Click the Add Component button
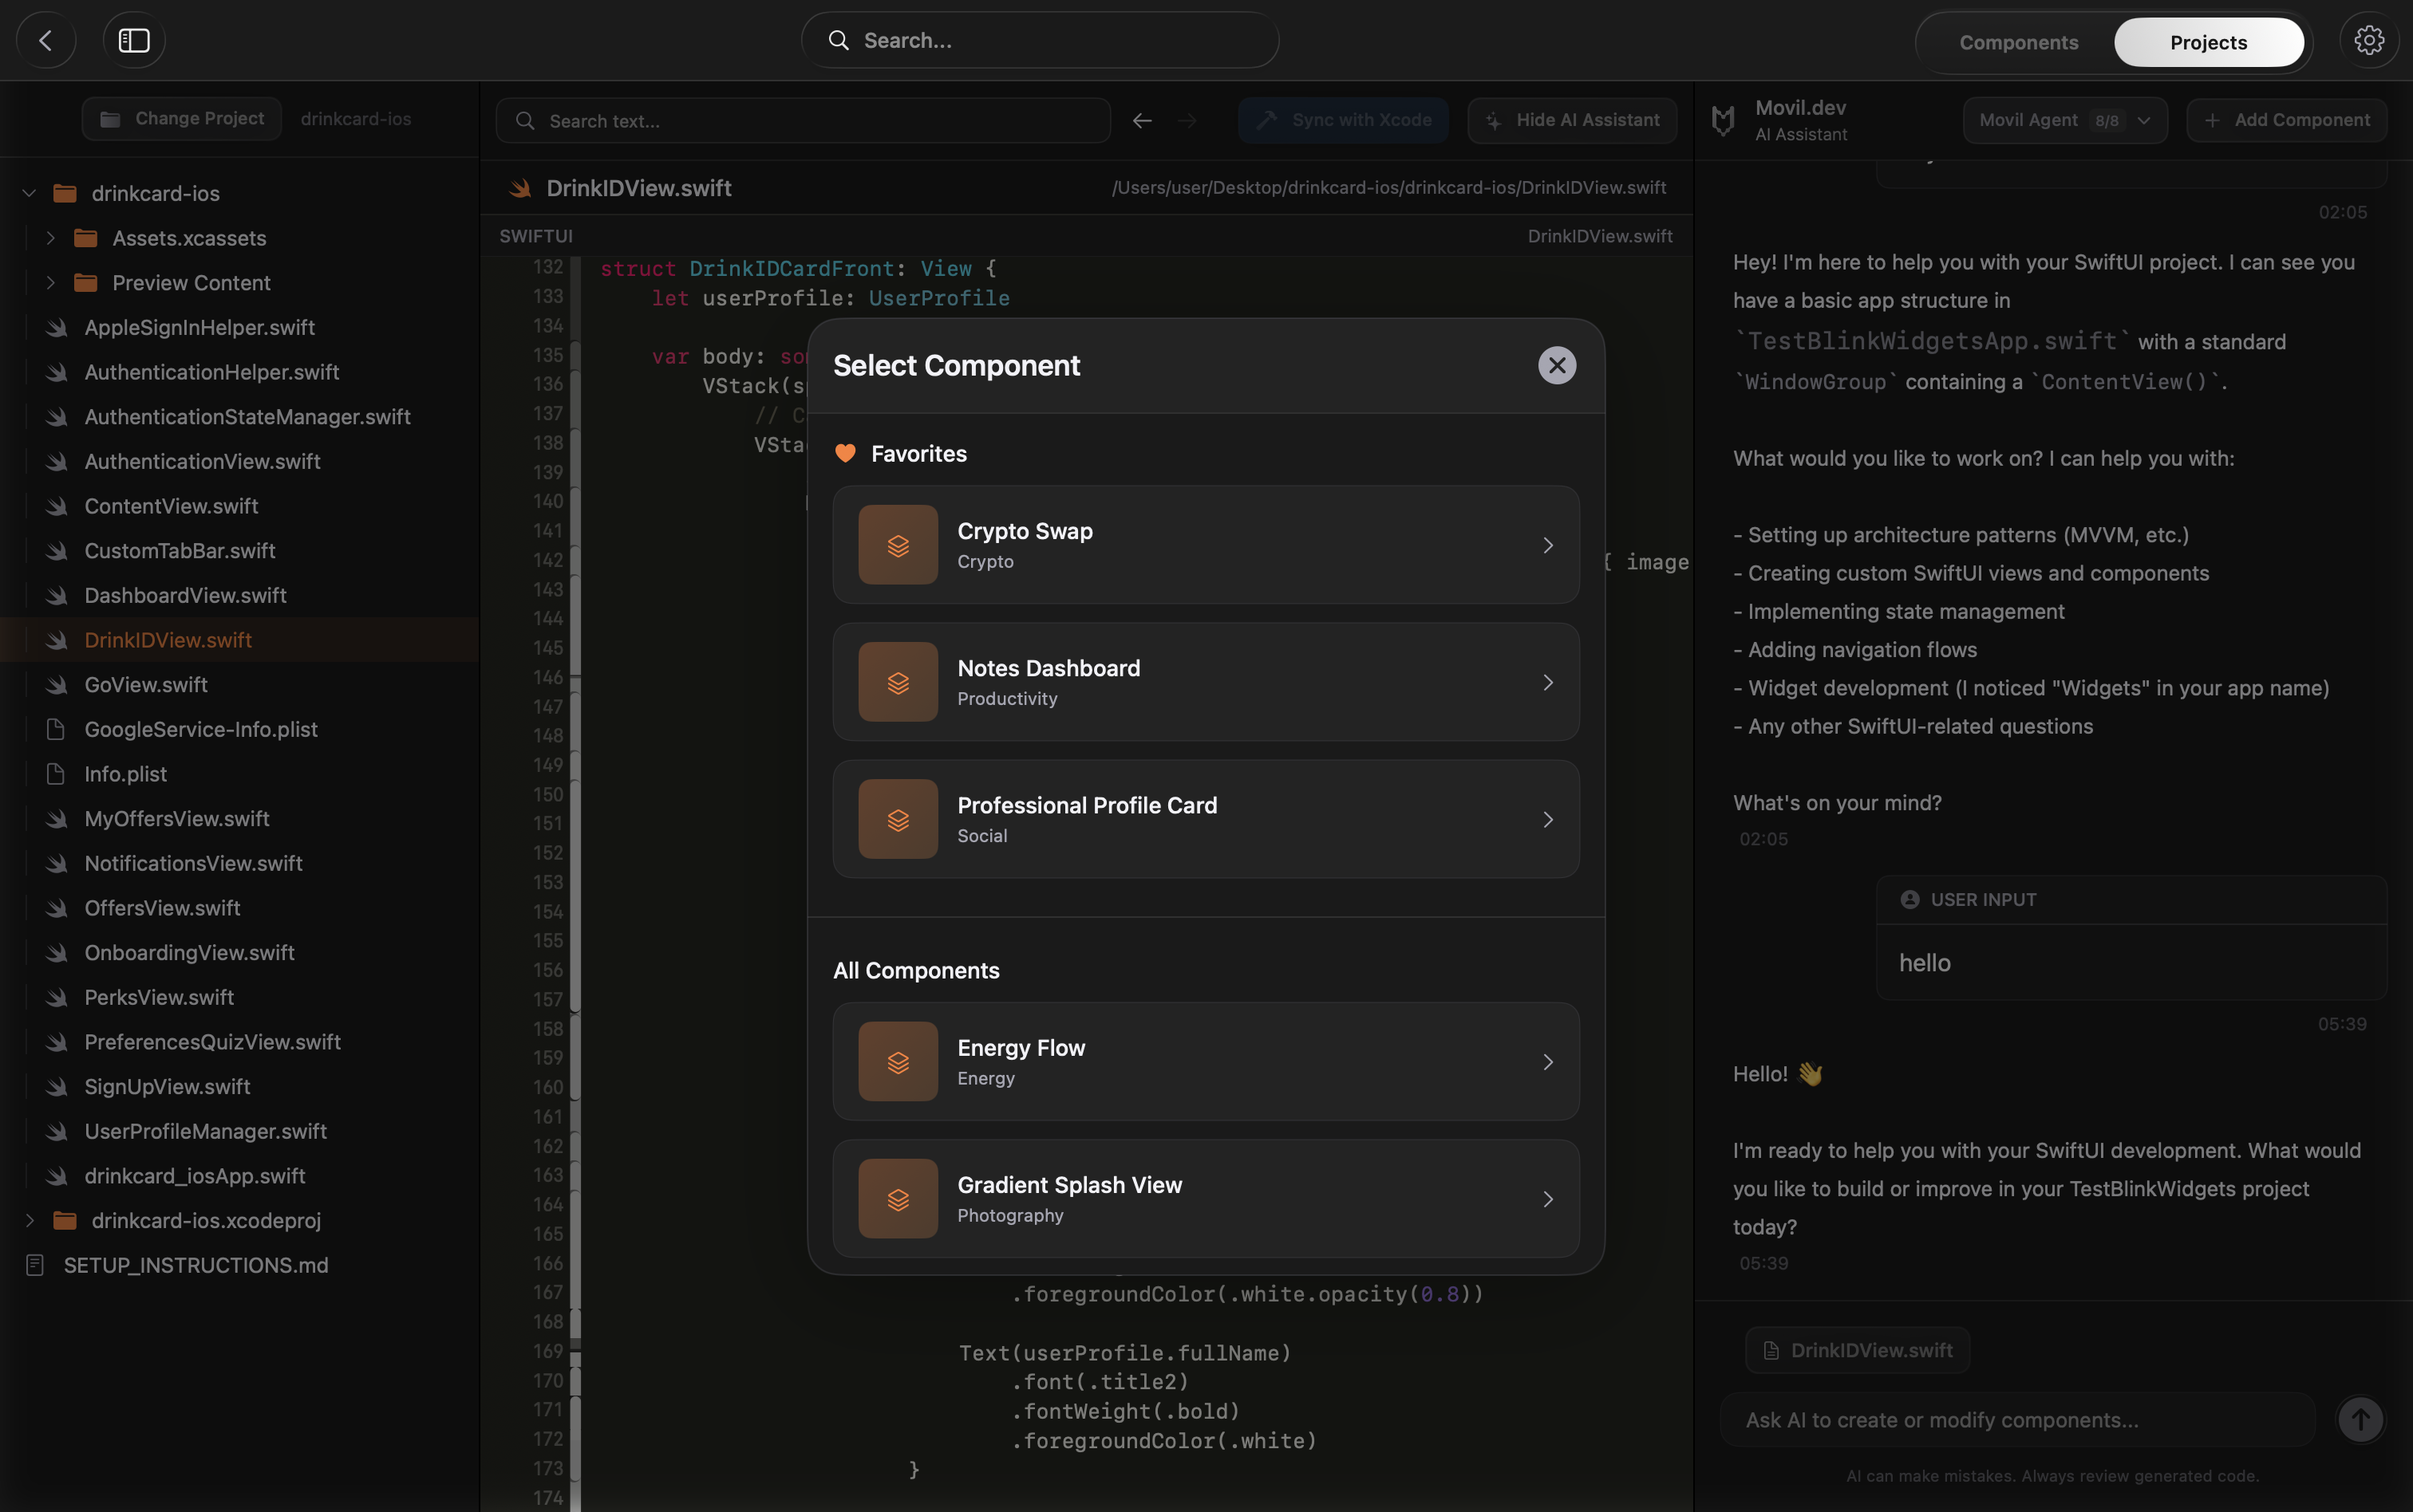Image resolution: width=2413 pixels, height=1512 pixels. click(2286, 119)
